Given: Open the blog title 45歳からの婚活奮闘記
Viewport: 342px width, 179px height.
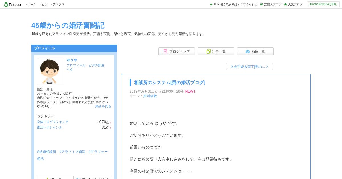Looking at the screenshot, I should pyautogui.click(x=68, y=25).
